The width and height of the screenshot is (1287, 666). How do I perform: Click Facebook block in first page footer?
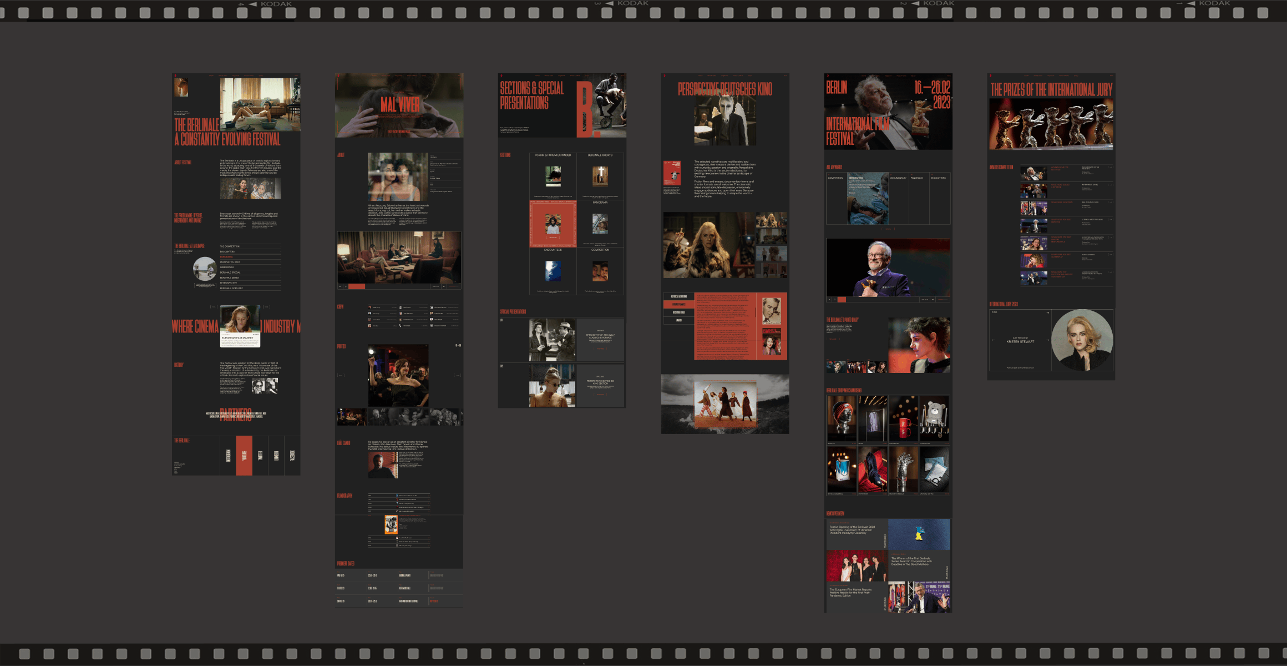tap(292, 456)
